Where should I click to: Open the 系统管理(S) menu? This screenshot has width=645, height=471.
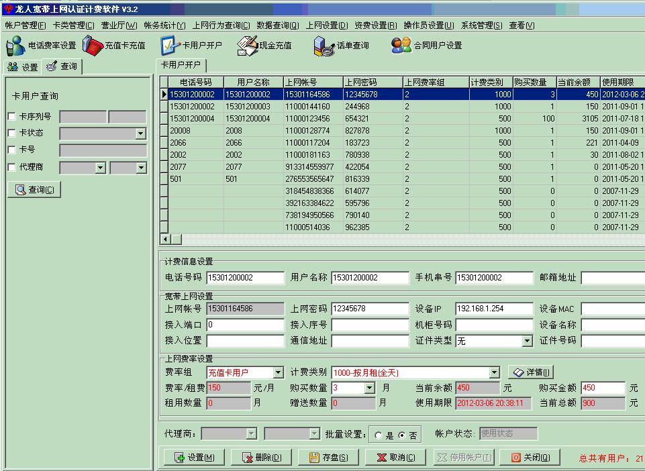pos(482,25)
